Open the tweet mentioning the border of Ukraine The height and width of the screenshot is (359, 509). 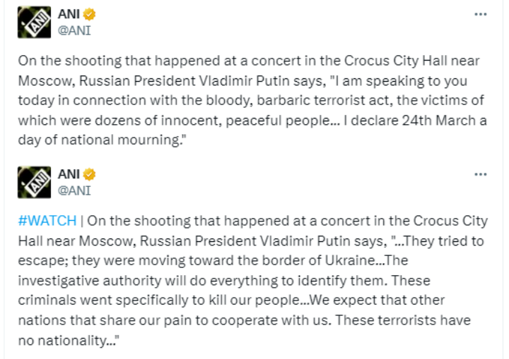[252, 281]
